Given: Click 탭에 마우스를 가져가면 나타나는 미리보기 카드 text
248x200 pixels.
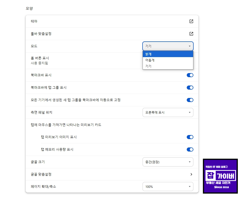Looking at the screenshot, I should pyautogui.click(x=66, y=125).
